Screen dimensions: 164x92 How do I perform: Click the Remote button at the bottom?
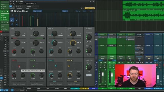tap(22, 90)
